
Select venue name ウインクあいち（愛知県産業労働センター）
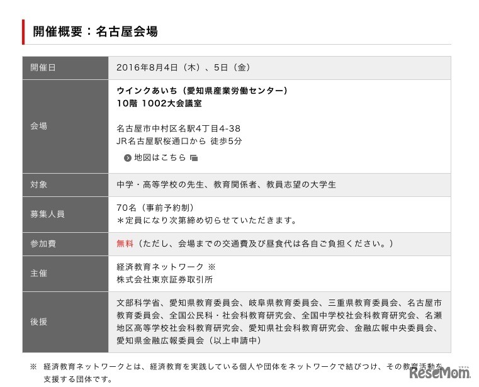(202, 91)
